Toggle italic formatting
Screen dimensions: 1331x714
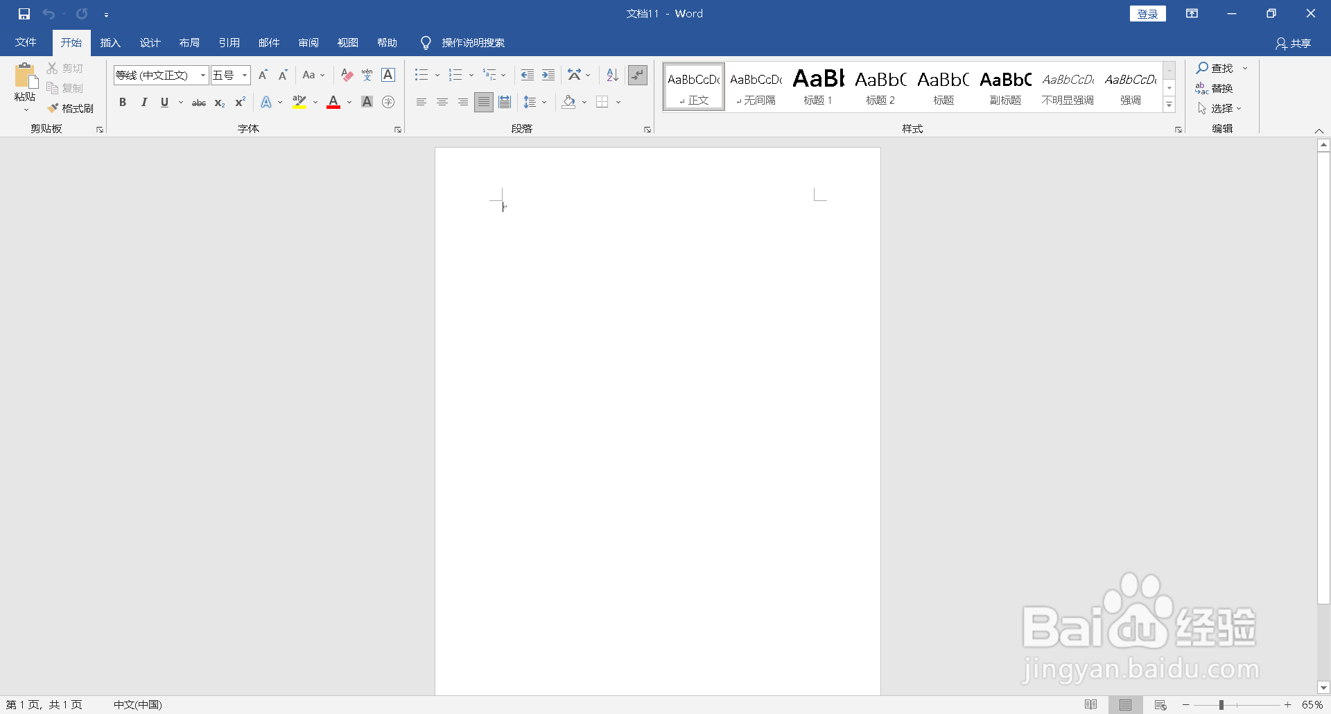pyautogui.click(x=143, y=103)
